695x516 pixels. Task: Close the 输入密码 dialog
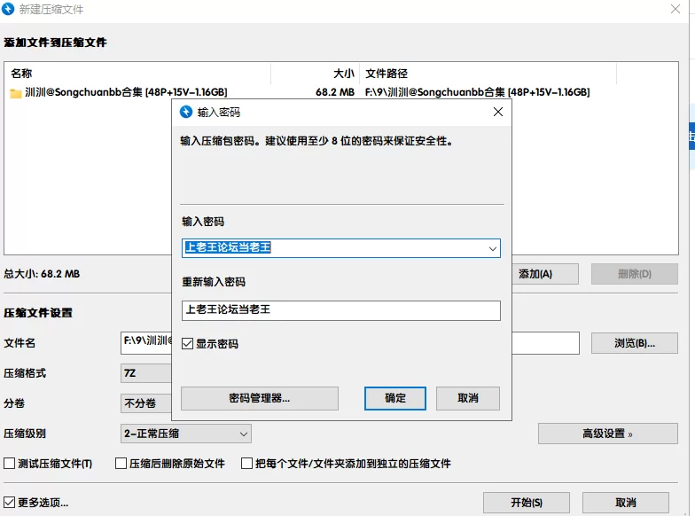point(498,112)
